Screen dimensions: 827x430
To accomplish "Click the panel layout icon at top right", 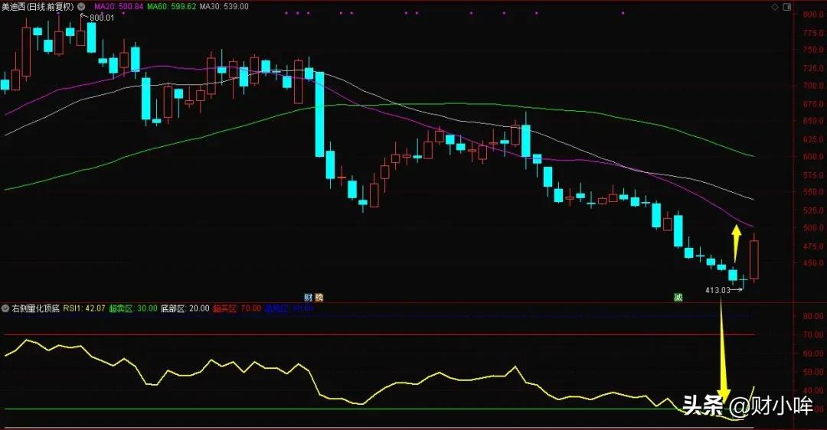I will click(x=787, y=7).
